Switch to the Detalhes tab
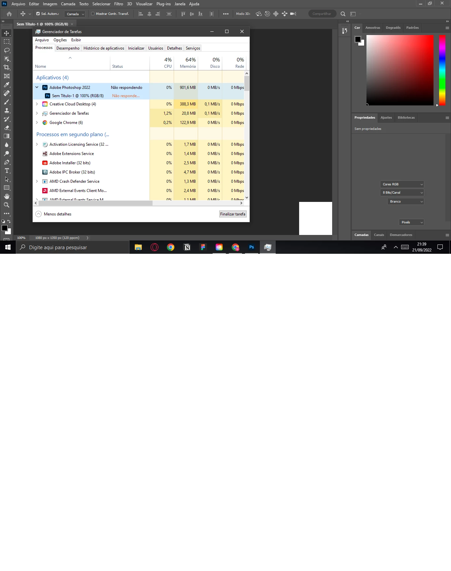Screen dimensions: 451x571 pos(174,48)
